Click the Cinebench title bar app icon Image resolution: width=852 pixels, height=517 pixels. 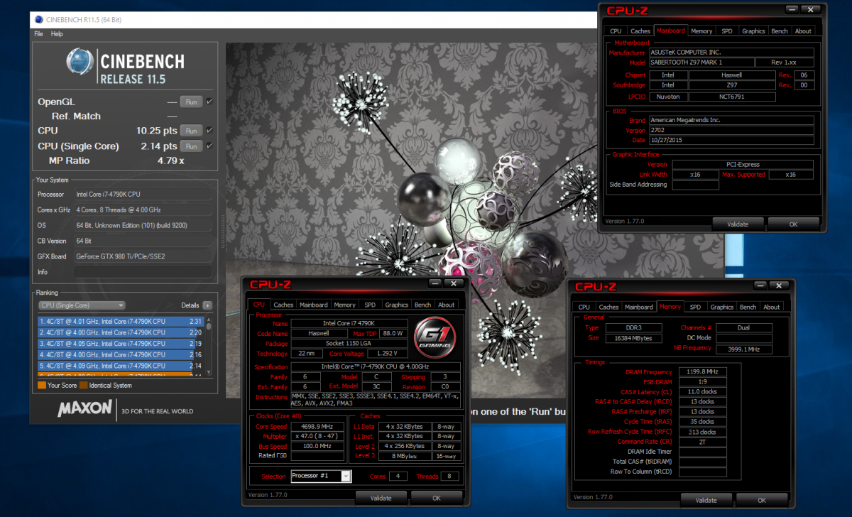(38, 20)
